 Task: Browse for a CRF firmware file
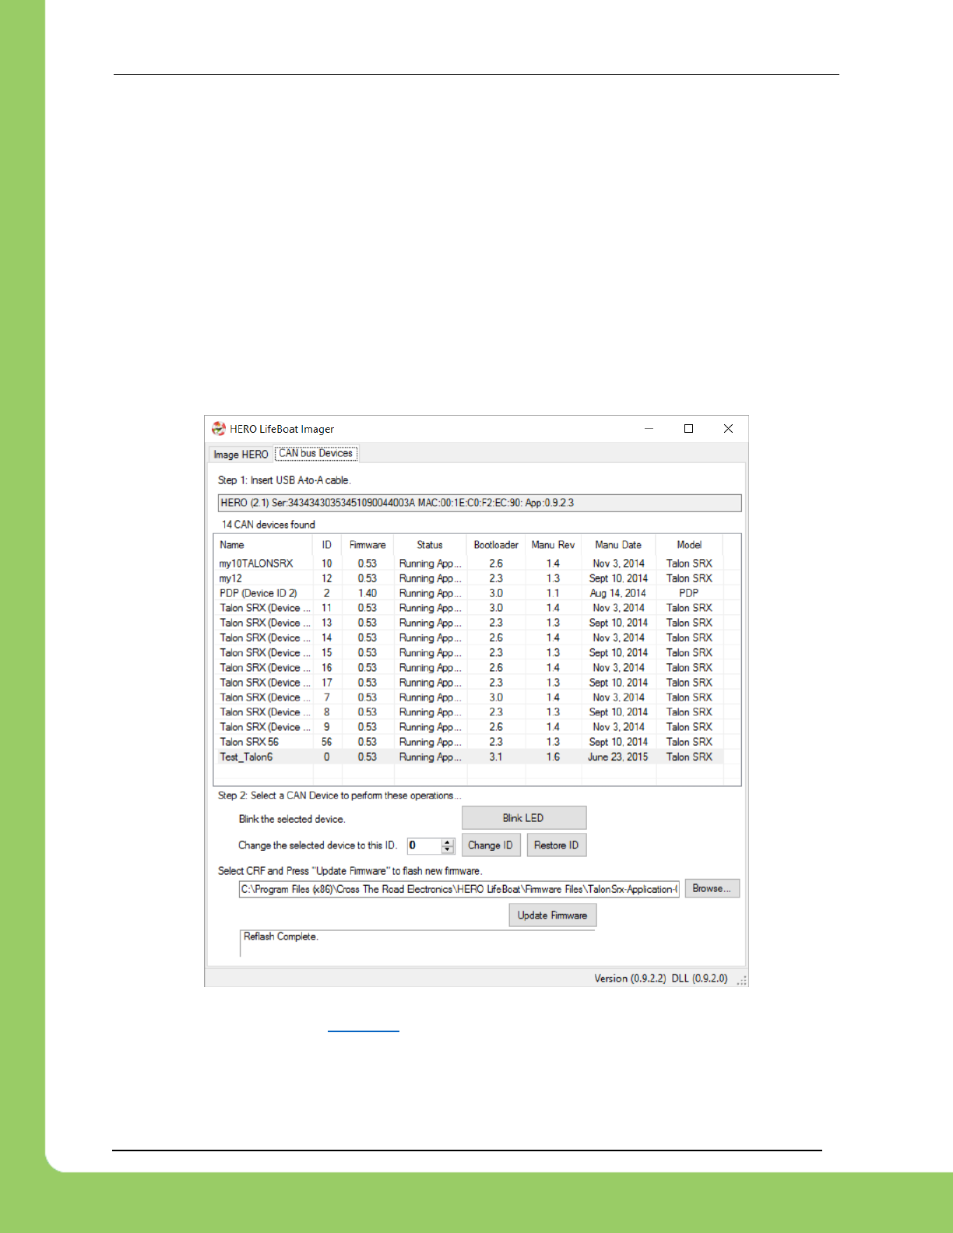pos(712,888)
